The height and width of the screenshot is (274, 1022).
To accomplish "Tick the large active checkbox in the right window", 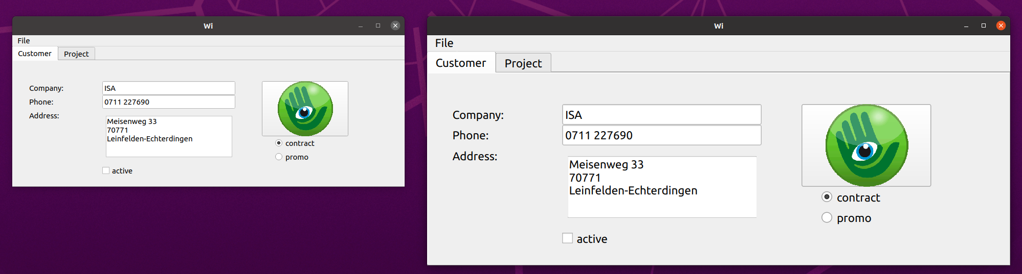I will click(568, 238).
